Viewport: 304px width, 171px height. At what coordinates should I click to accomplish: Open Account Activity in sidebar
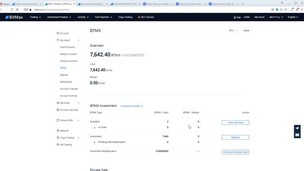(68, 96)
